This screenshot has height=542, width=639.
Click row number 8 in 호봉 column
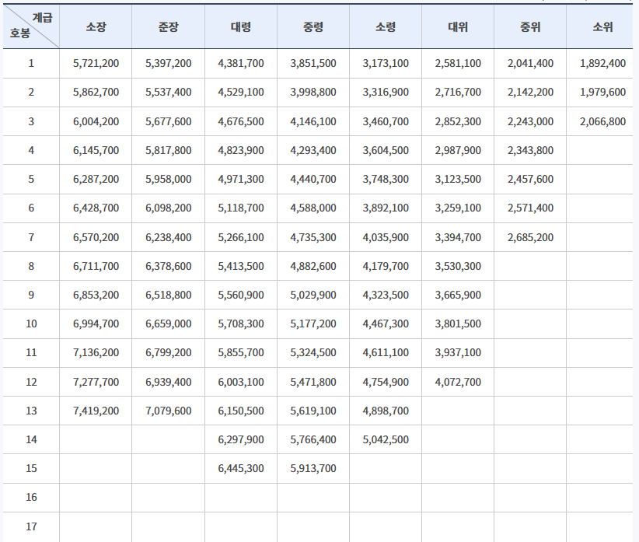click(x=31, y=266)
